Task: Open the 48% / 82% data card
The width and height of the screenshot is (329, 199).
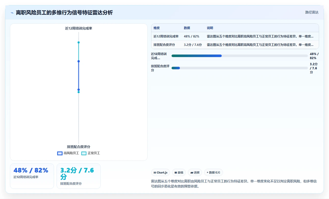Action: tap(32, 176)
